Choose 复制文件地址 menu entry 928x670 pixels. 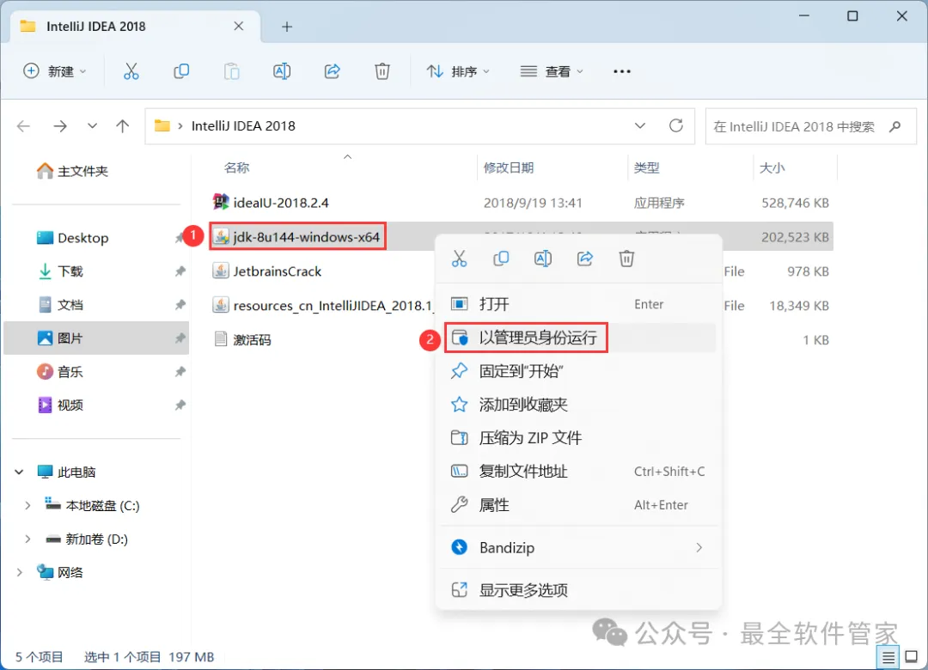click(579, 472)
